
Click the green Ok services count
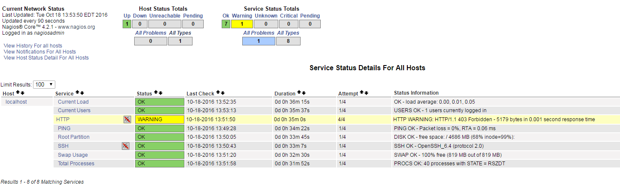(226, 24)
